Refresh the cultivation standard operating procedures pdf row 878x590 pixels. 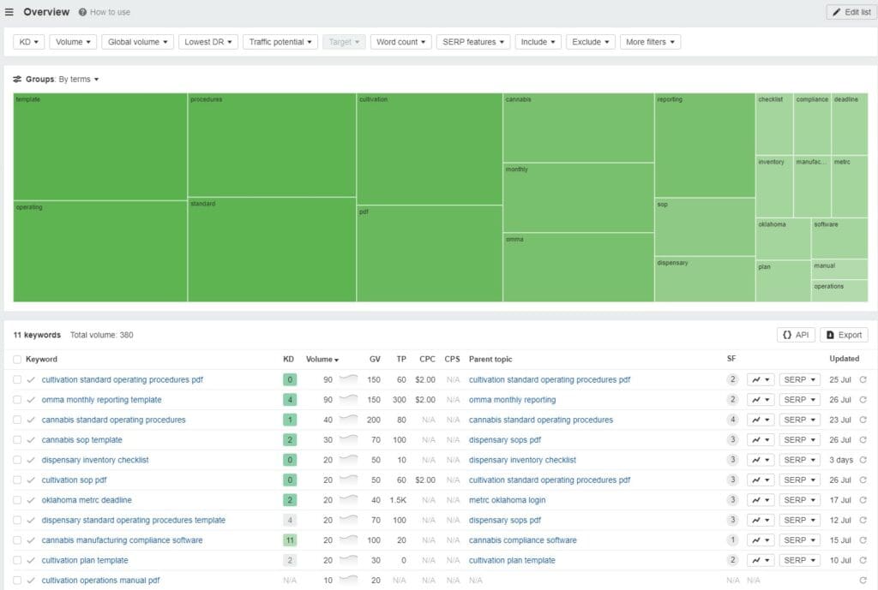click(863, 379)
